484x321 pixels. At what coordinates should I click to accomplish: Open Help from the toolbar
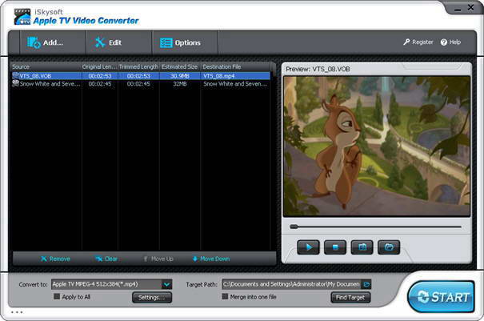(450, 42)
